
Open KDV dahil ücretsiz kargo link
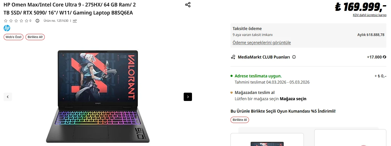point(370,15)
